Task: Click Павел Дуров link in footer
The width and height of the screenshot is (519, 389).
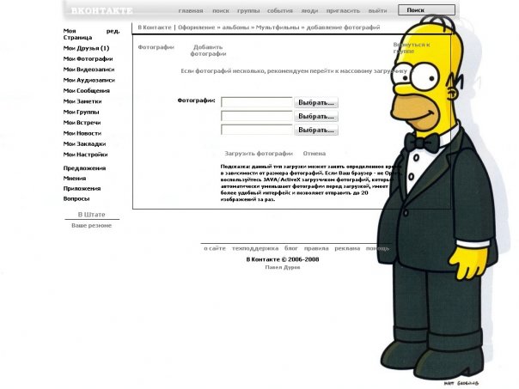Action: tap(283, 267)
